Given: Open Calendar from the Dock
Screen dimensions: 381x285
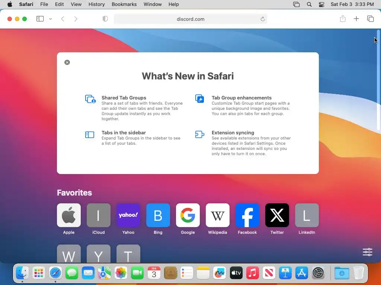Looking at the screenshot, I should click(x=154, y=273).
